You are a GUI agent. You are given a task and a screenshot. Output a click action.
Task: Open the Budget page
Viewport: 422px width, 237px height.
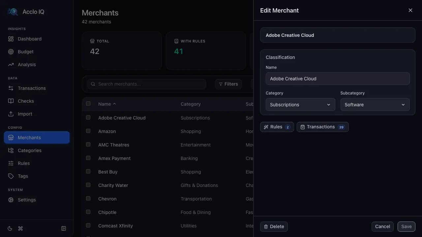coord(37,52)
